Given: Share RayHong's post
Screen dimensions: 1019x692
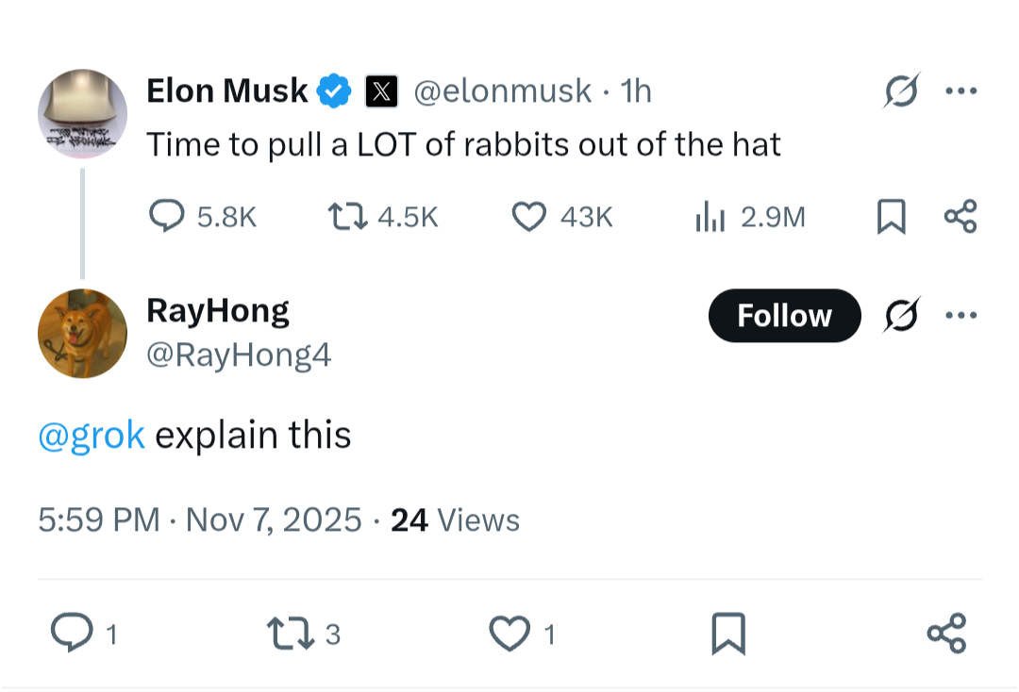Looking at the screenshot, I should click(x=947, y=633).
